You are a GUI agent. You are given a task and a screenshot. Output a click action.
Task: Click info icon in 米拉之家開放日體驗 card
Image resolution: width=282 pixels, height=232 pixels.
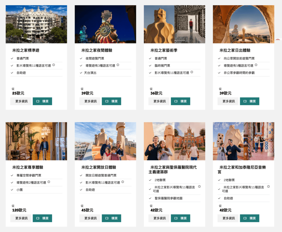(x=123, y=182)
